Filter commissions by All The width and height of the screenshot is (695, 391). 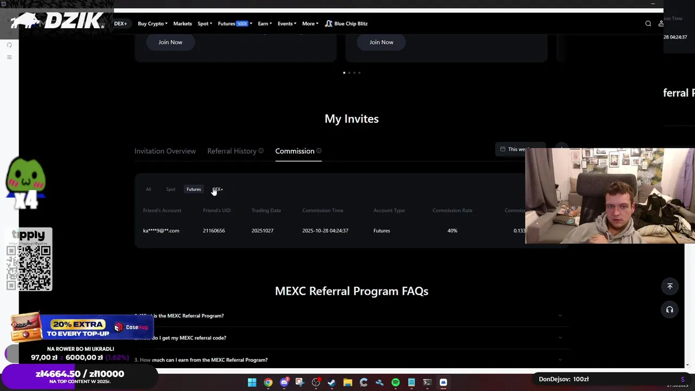click(x=148, y=190)
